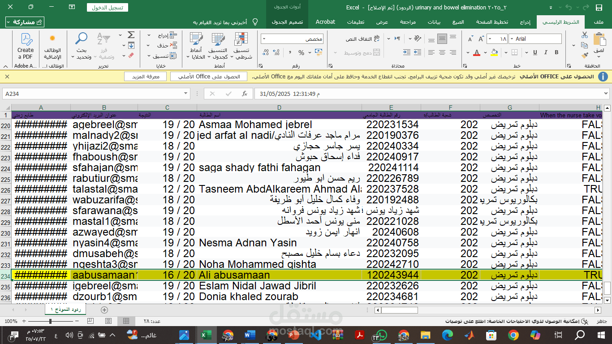Add a new sheet plus button
Image resolution: width=612 pixels, height=344 pixels.
click(104, 310)
